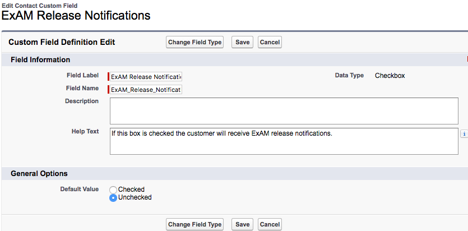Click inside the empty Description text area
468x231 pixels.
(x=284, y=110)
